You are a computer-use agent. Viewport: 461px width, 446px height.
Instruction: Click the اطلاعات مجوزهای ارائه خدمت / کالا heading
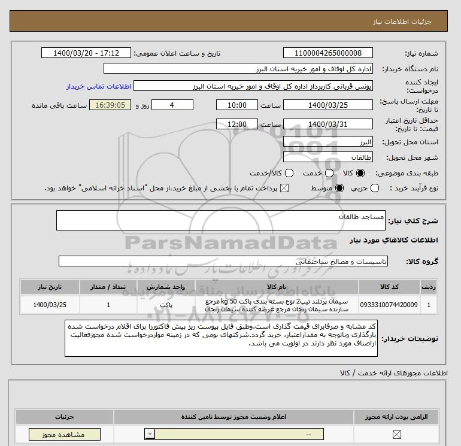(394, 373)
